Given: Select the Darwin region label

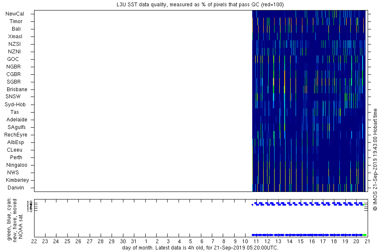Looking at the screenshot, I should 16,188.
